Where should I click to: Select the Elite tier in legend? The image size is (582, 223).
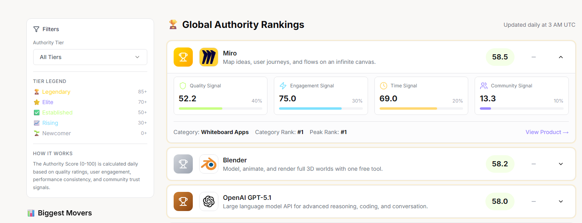(48, 102)
